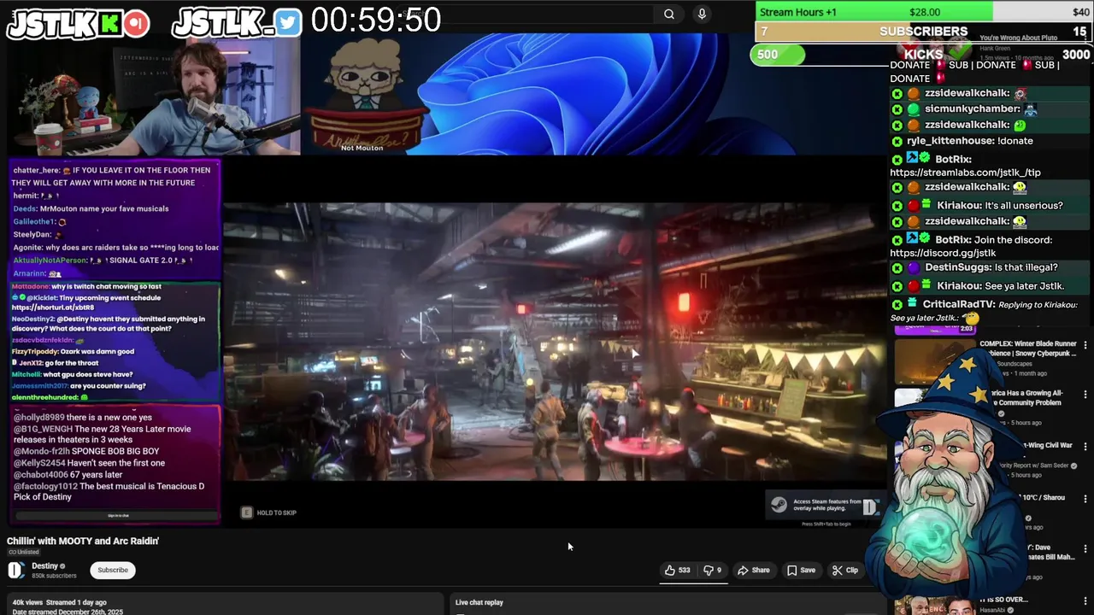This screenshot has width=1094, height=615.
Task: Click the Unlisted badge under the title
Action: pyautogui.click(x=24, y=552)
